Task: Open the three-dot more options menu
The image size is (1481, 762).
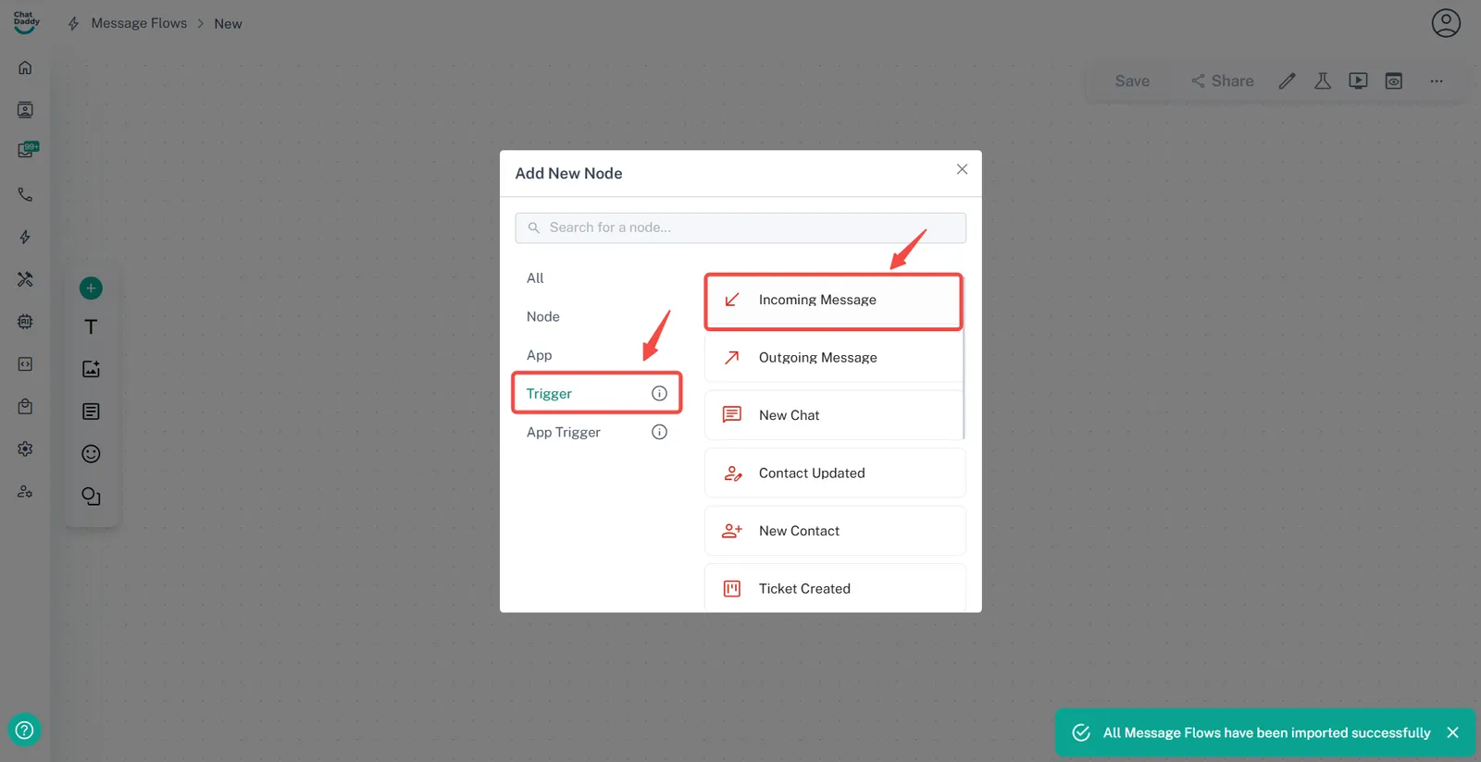Action: 1436,81
